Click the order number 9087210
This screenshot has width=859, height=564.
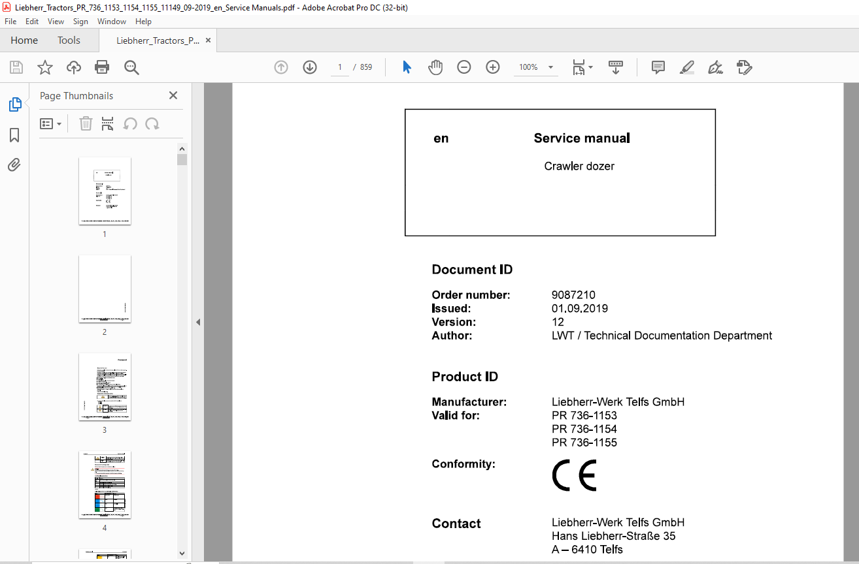[573, 295]
